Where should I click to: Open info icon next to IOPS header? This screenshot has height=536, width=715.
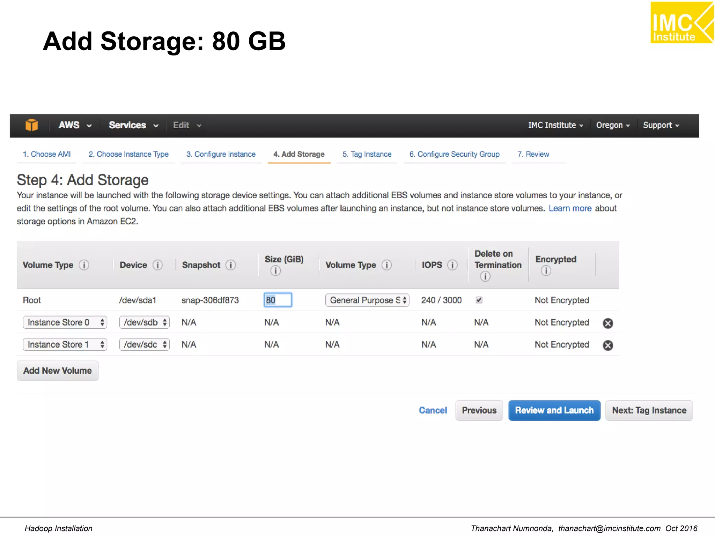coord(452,265)
